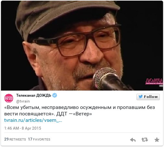Viewport: 164px width, 147px height.
Task: Open the tvrain.ru/articles/vsem_… link
Action: tap(33, 120)
